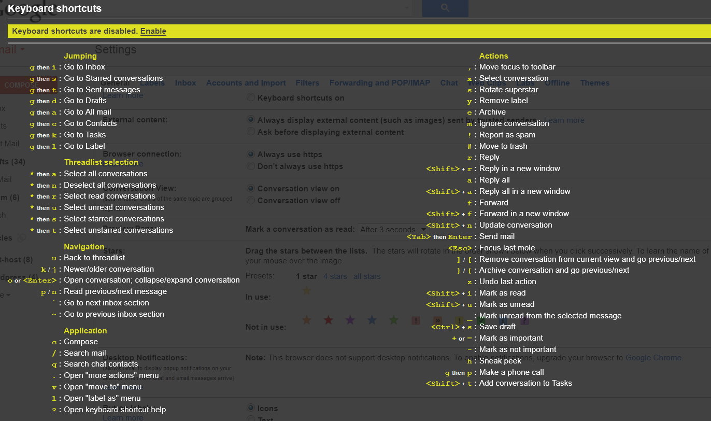Click the Go to Contacts shortcut text

pos(91,123)
